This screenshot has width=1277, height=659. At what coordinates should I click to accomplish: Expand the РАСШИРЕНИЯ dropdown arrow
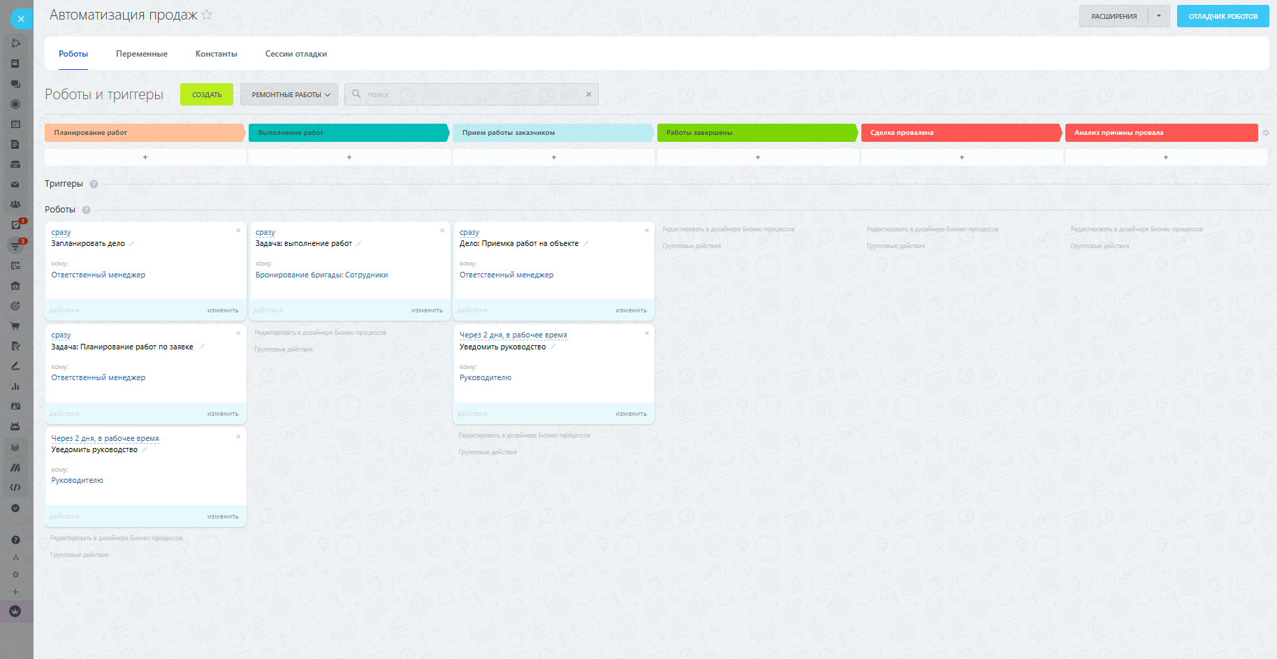(x=1159, y=16)
